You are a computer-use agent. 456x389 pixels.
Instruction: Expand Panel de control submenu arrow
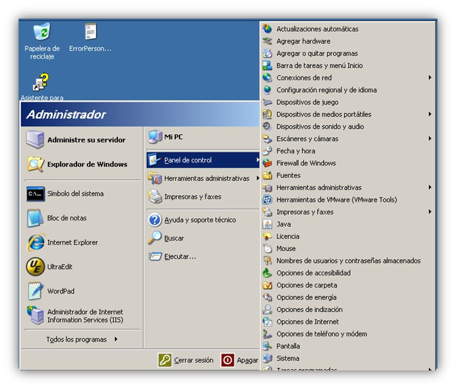point(257,160)
